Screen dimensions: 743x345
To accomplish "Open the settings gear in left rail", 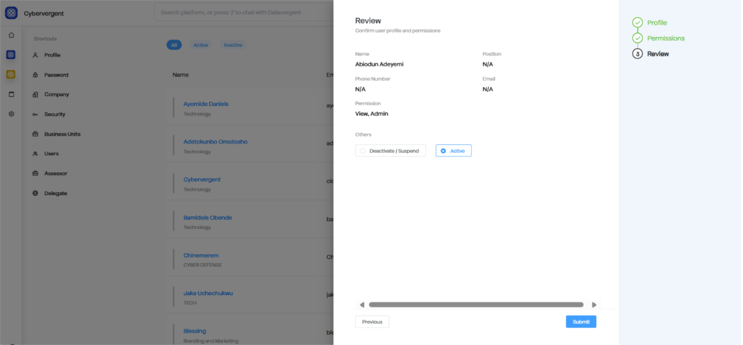I will point(11,114).
